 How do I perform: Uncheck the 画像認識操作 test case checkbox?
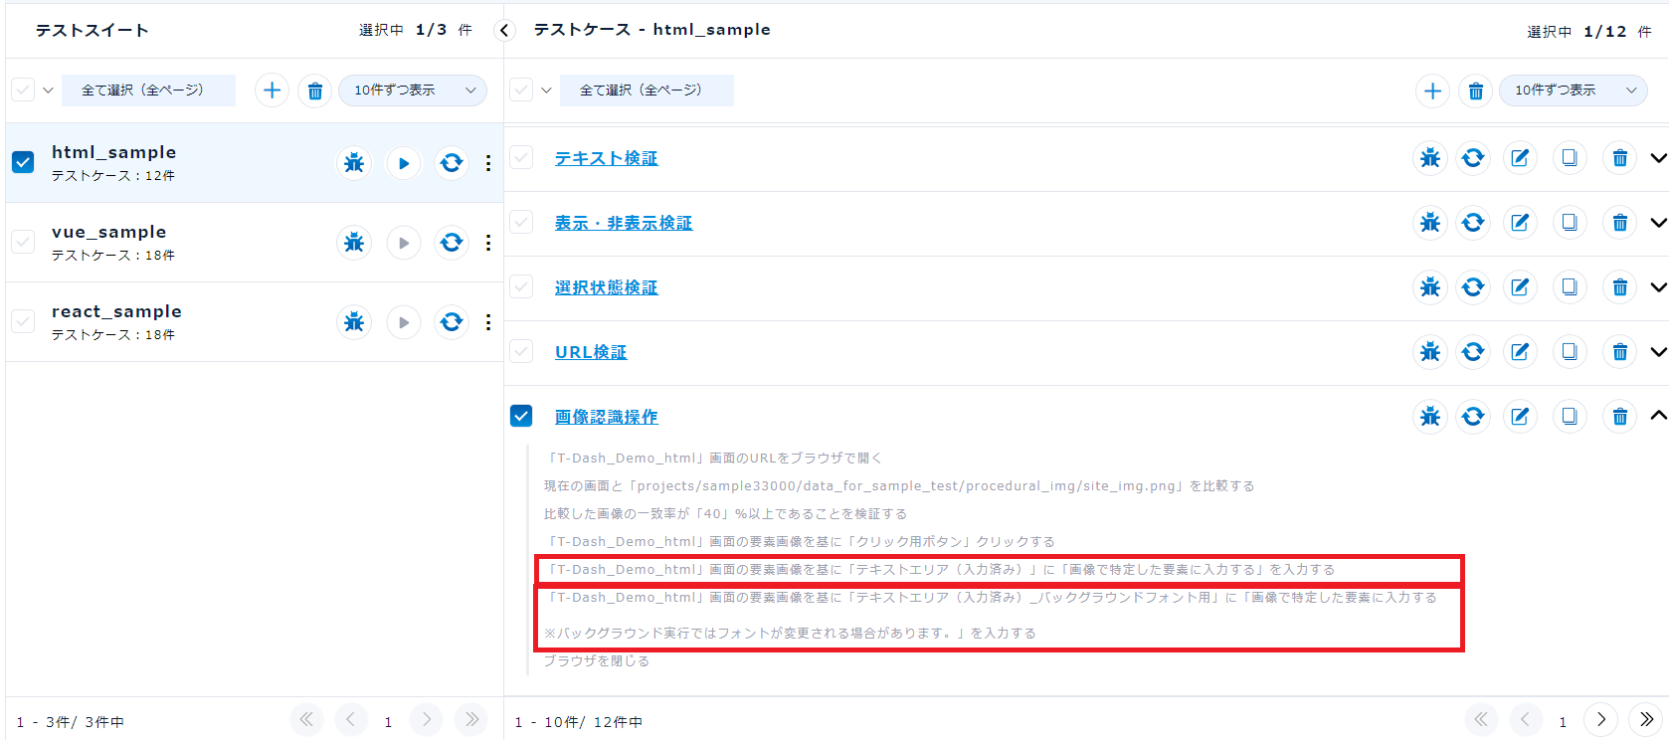tap(521, 416)
